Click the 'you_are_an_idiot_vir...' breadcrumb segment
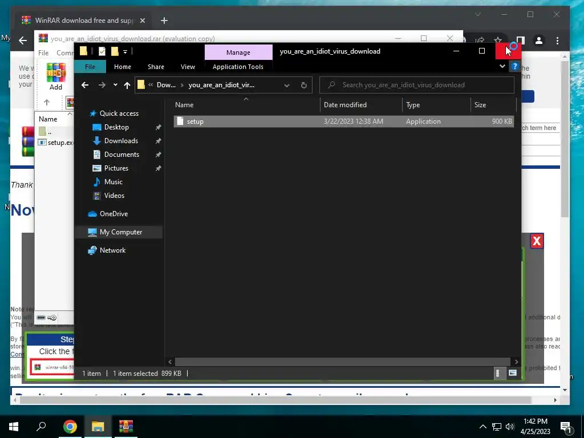Image resolution: width=584 pixels, height=438 pixels. tap(221, 85)
